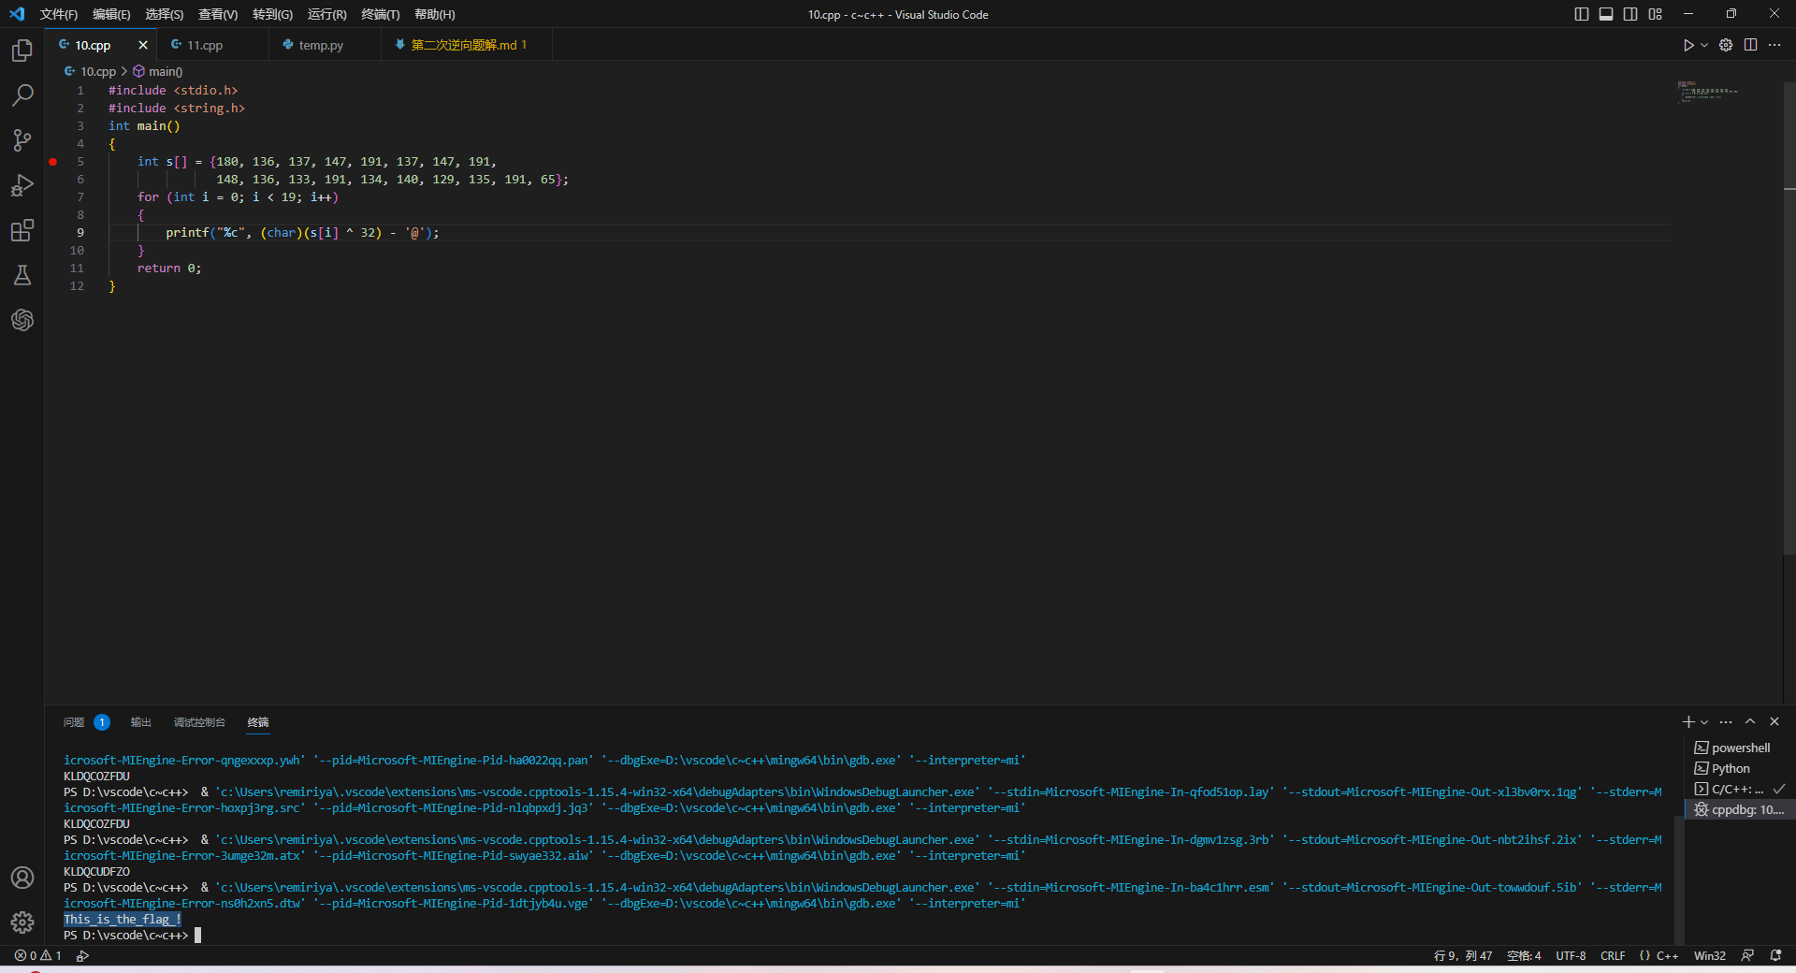Remove the breakpoint on line 5
The height and width of the screenshot is (973, 1796).
click(x=53, y=162)
